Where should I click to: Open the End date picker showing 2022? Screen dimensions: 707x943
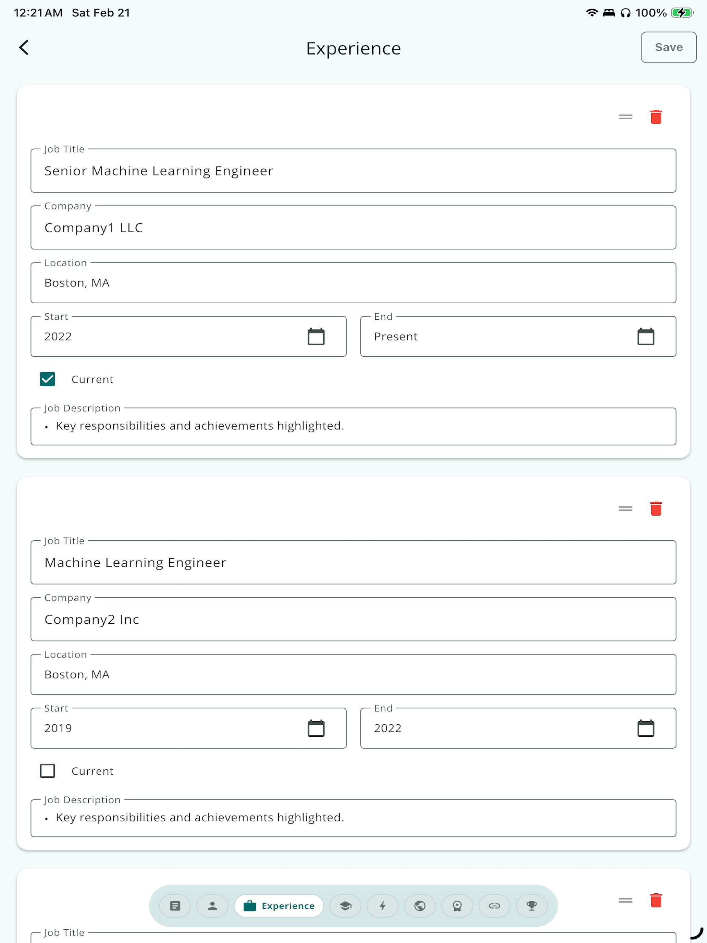point(646,728)
